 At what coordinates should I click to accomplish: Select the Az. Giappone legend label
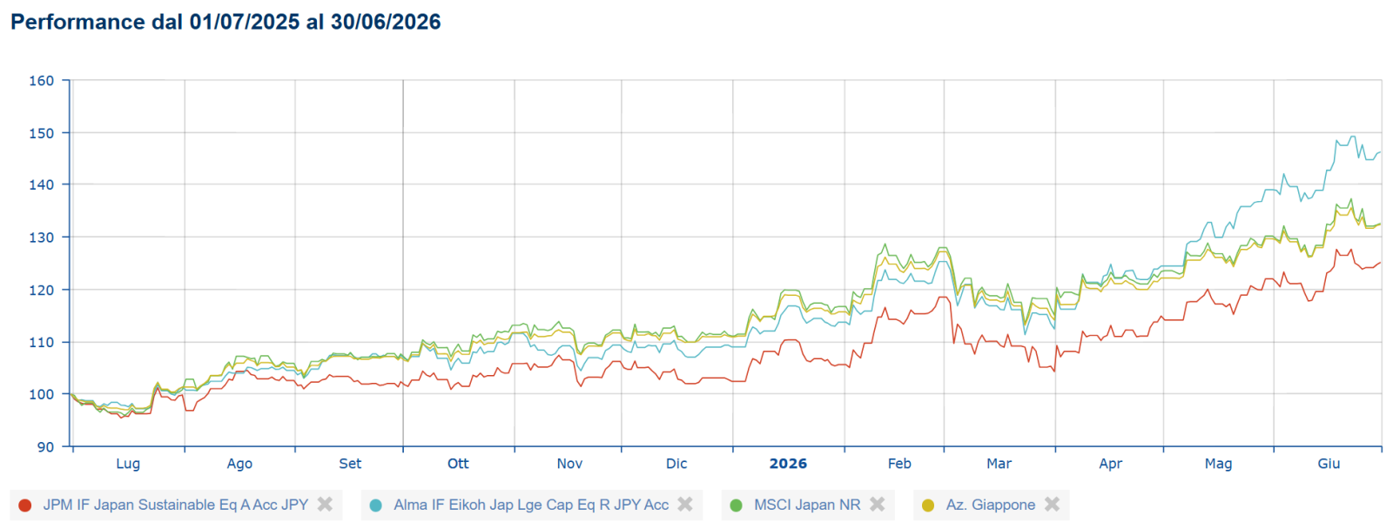[x=991, y=505]
